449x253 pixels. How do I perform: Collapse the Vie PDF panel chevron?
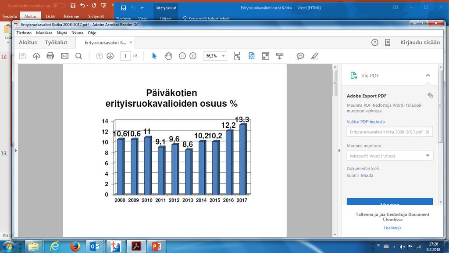click(x=428, y=76)
